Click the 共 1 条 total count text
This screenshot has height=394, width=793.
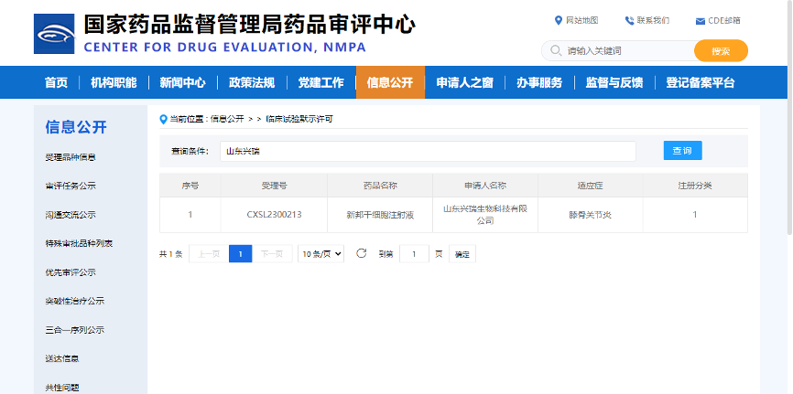click(x=171, y=254)
